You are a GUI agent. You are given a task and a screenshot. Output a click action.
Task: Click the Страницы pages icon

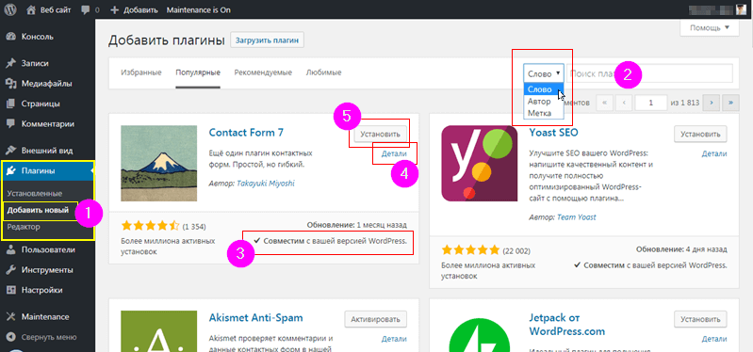(11, 104)
